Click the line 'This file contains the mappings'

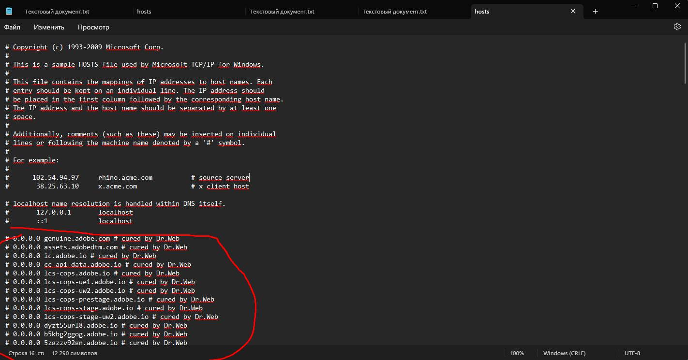pyautogui.click(x=138, y=82)
